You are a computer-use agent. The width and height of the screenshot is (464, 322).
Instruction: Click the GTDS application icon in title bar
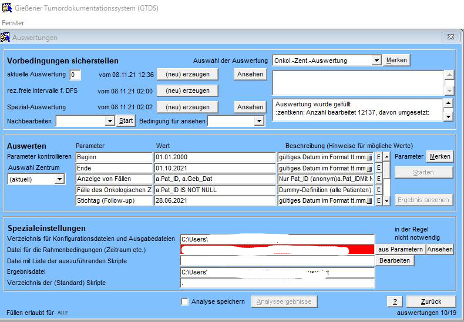pyautogui.click(x=6, y=8)
